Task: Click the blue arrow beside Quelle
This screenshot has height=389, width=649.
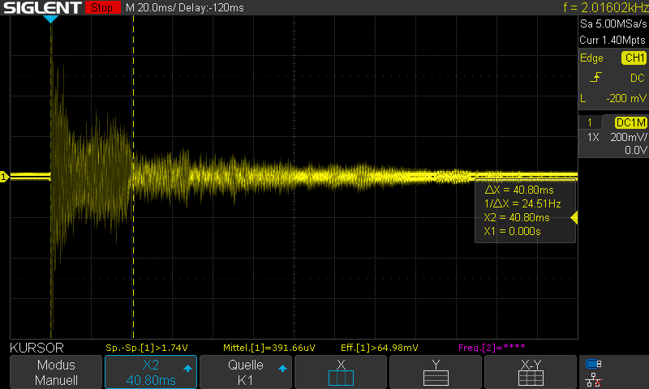Action: pos(282,368)
